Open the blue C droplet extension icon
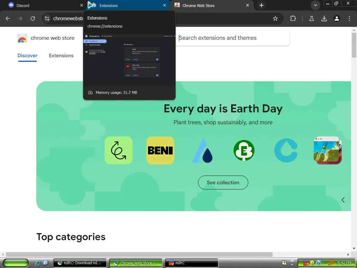Image resolution: width=357 pixels, height=268 pixels. pyautogui.click(x=286, y=150)
